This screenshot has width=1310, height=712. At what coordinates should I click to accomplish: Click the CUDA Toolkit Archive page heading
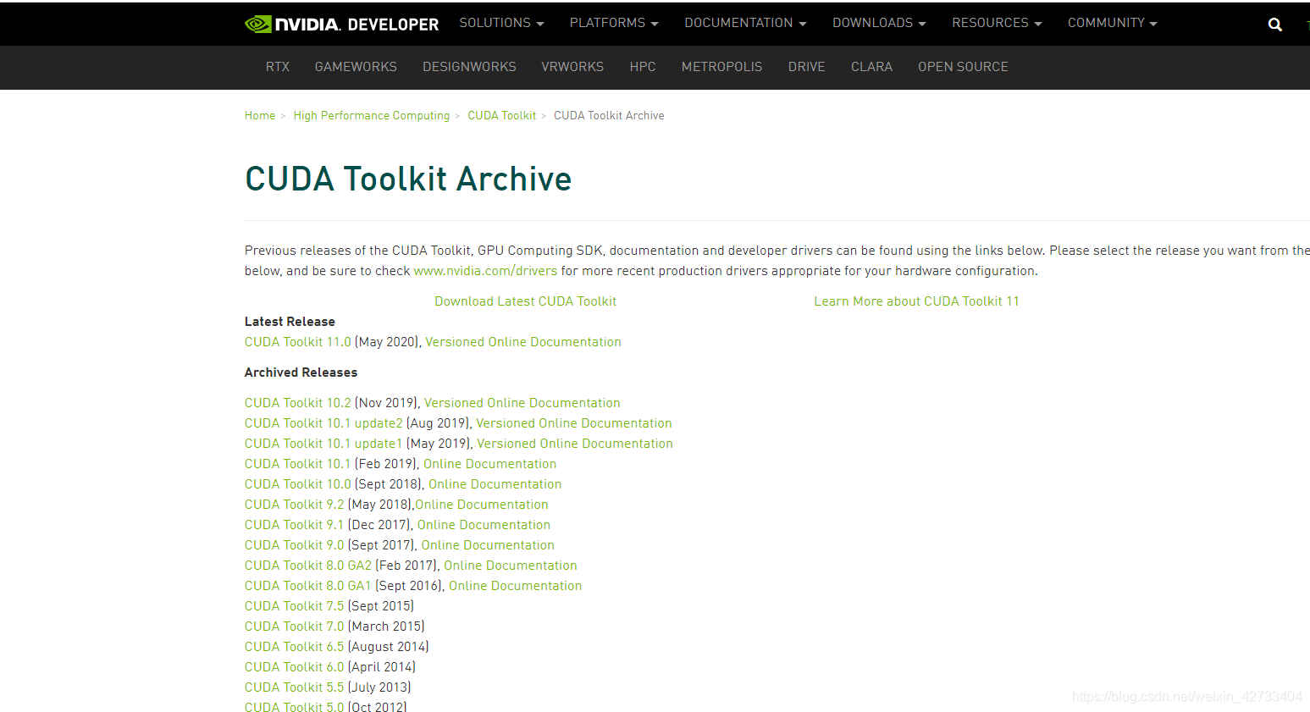click(x=408, y=179)
